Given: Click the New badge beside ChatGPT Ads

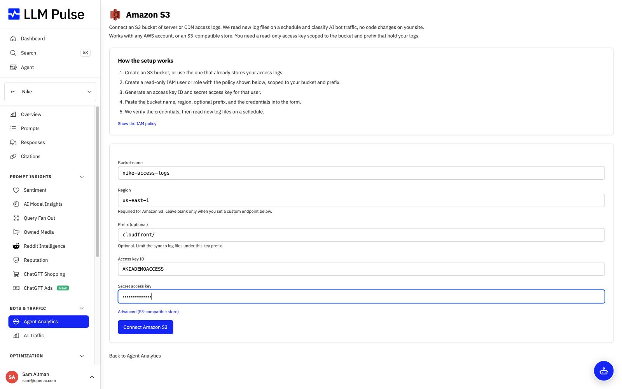Looking at the screenshot, I should (x=63, y=288).
